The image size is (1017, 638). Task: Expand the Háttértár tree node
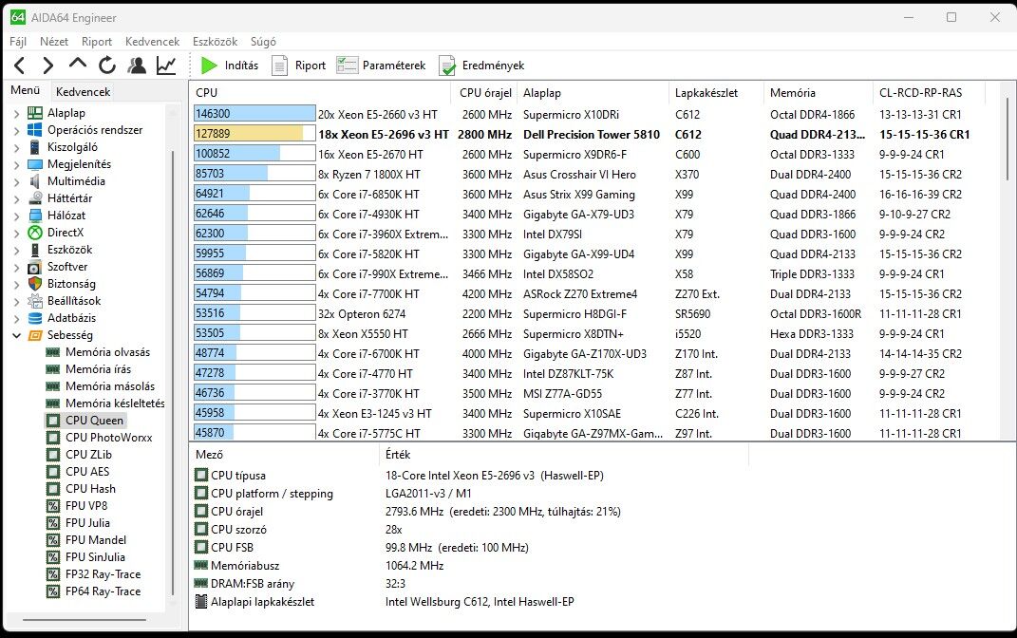pyautogui.click(x=16, y=199)
